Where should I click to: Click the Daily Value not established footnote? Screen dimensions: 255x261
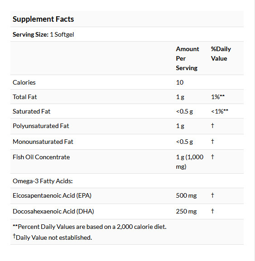[53, 237]
